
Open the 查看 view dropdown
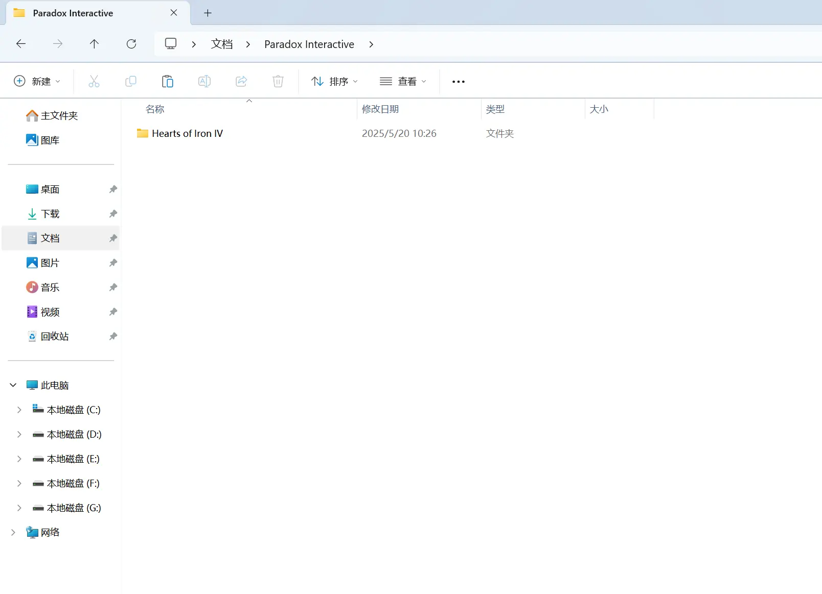click(403, 81)
